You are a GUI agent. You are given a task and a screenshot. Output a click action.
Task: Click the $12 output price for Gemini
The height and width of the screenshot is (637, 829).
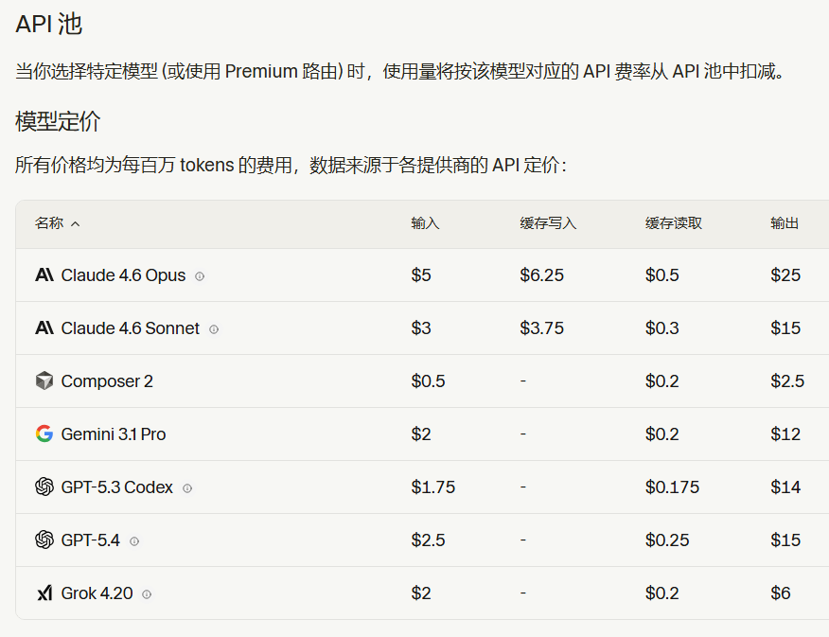[785, 434]
